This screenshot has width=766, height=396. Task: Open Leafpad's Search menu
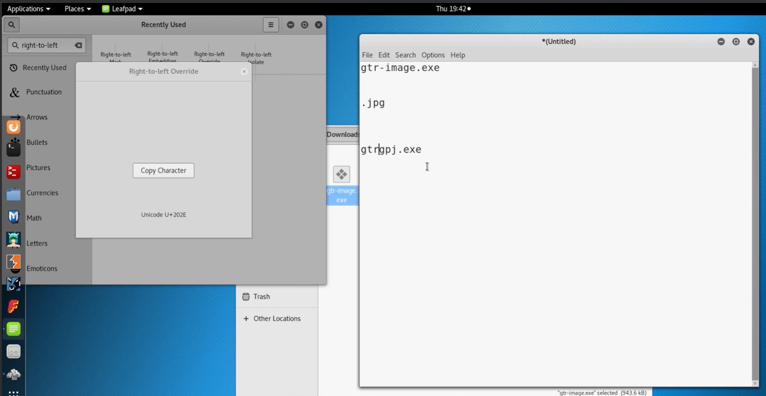(x=405, y=55)
